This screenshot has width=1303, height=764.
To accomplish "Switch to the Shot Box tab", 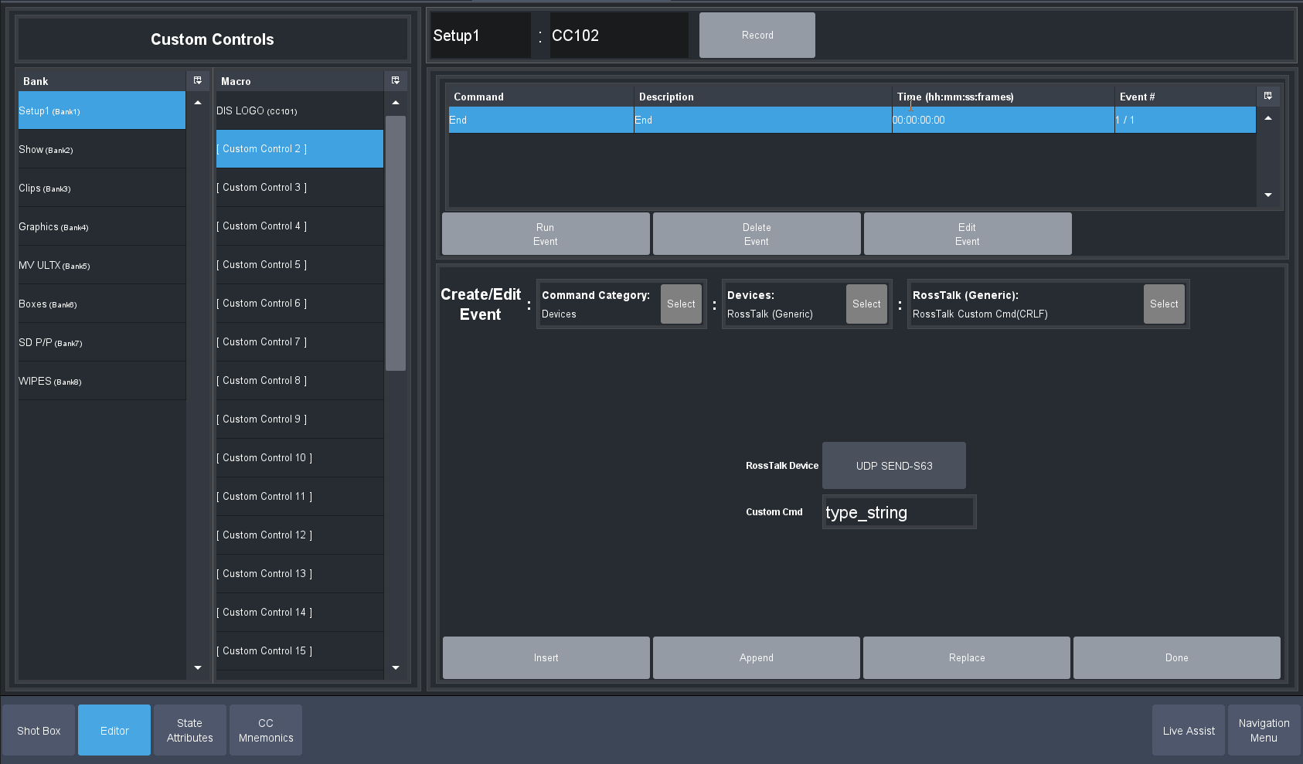I will [39, 730].
